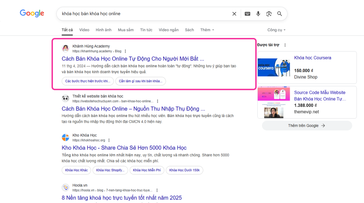Open Cách Bán Khóa Học Online Tự Động result
This screenshot has width=364, height=203.
[x=133, y=58]
